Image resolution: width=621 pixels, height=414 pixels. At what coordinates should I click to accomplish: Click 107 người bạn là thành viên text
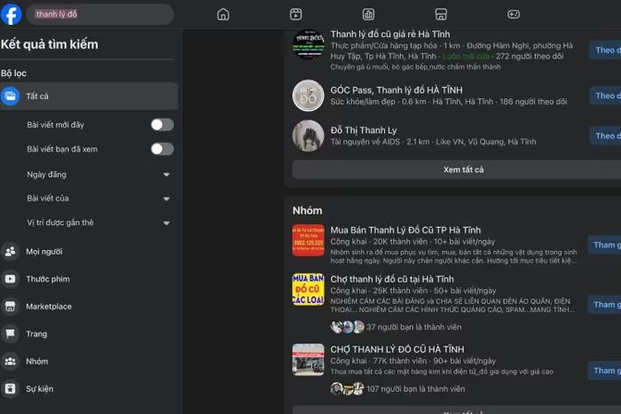(x=415, y=388)
